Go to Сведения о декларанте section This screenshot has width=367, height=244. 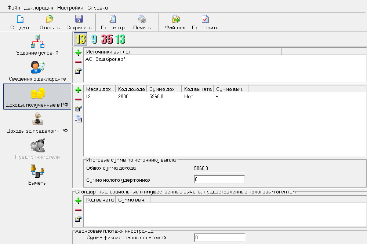37,71
